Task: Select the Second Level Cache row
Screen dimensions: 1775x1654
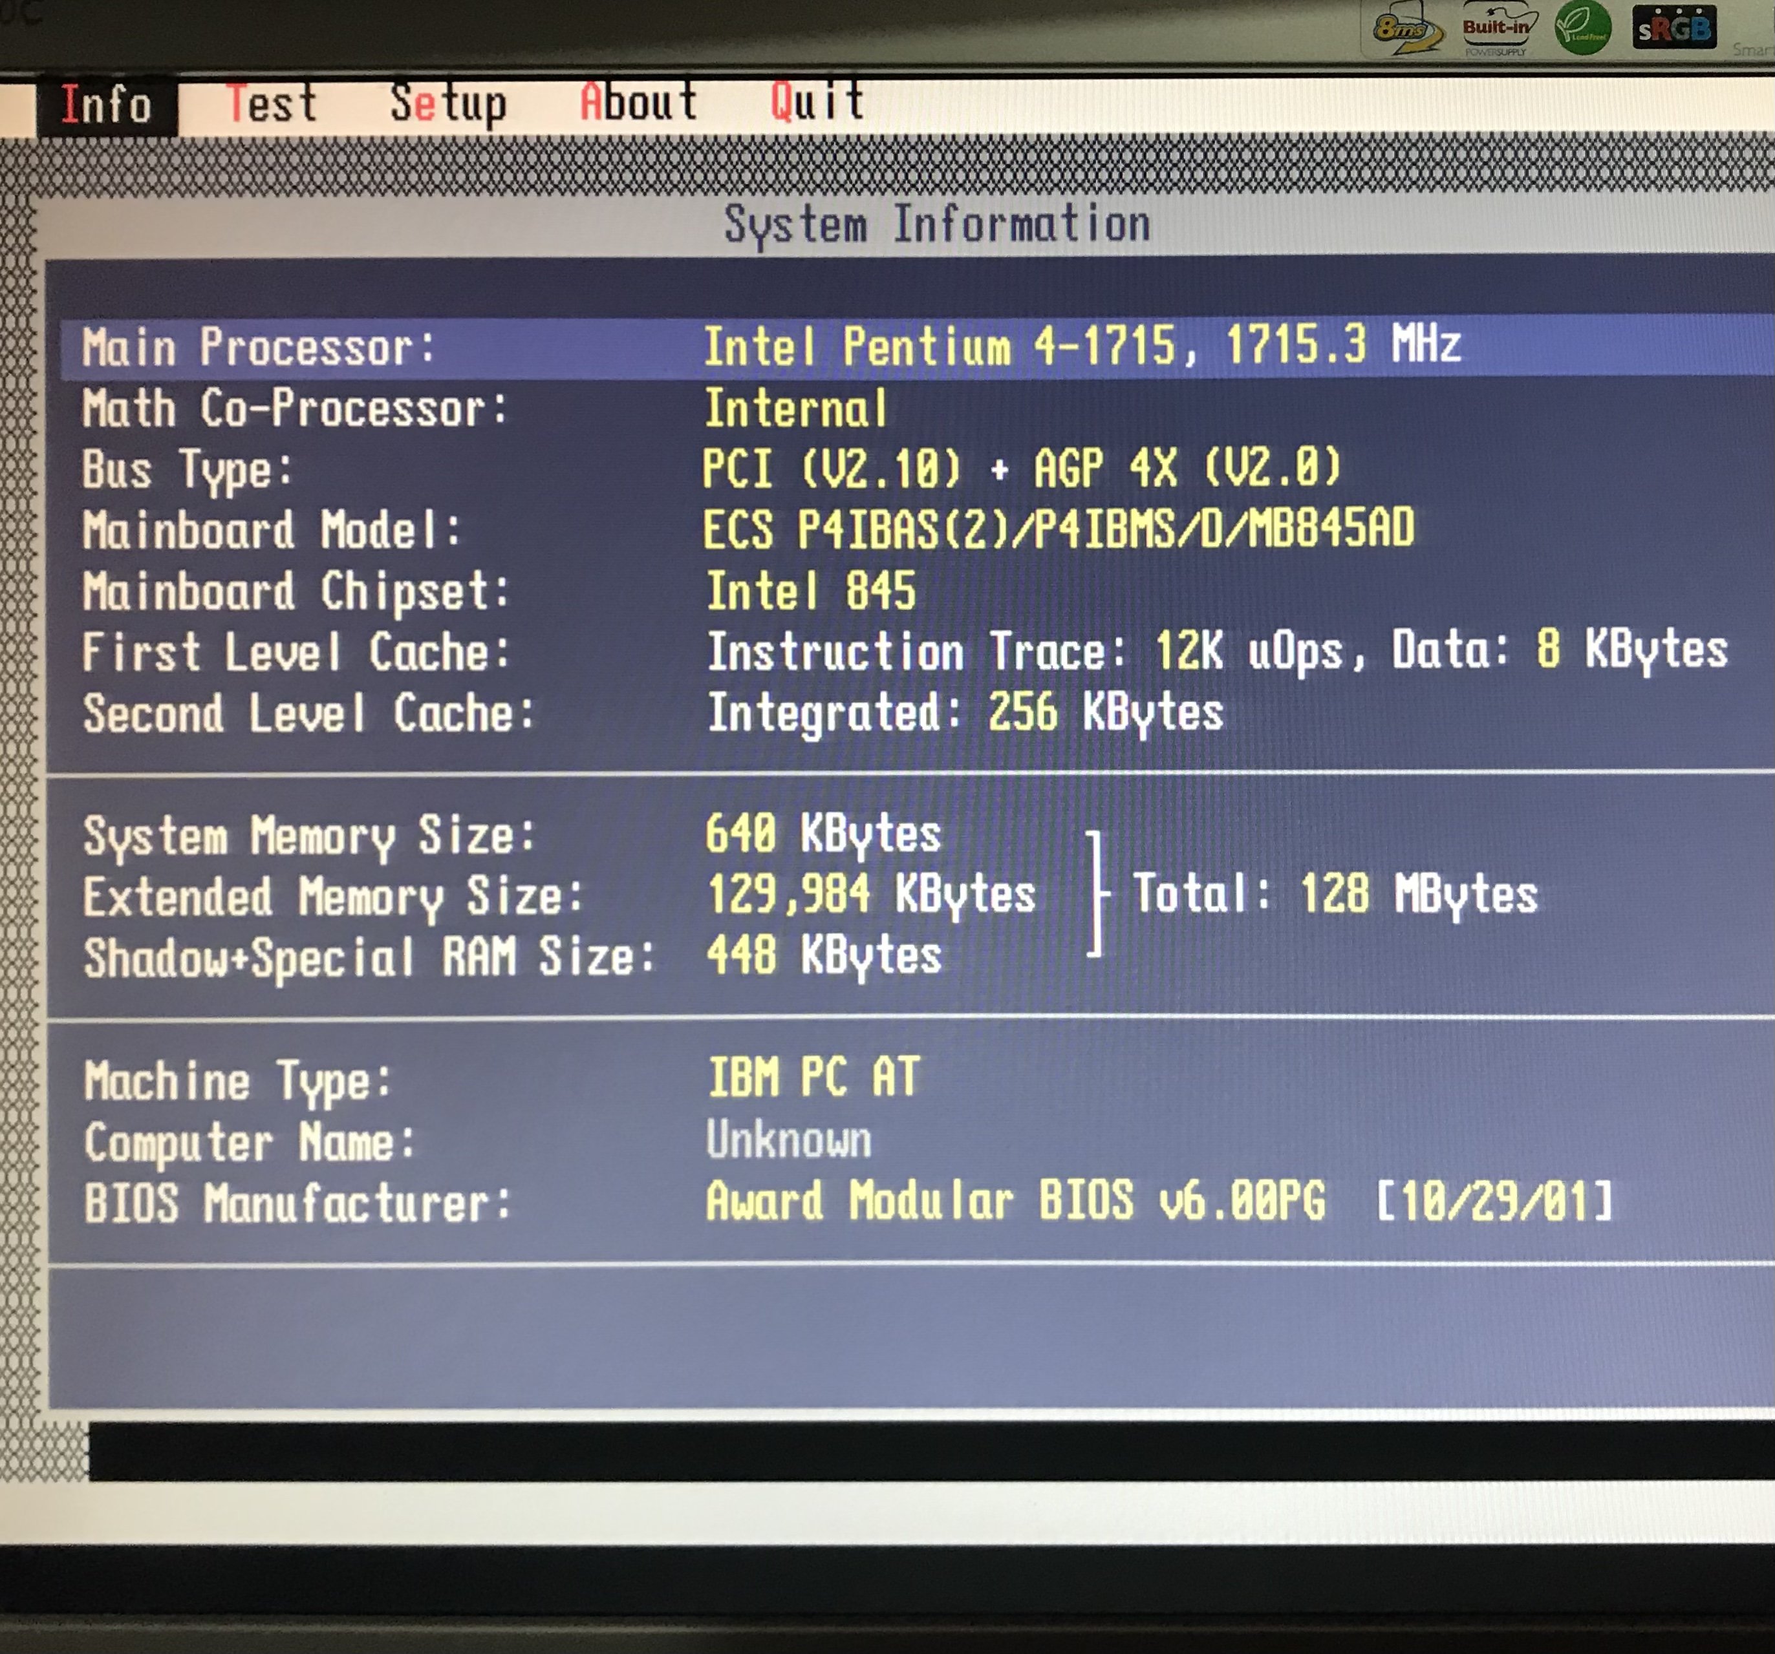Action: (x=308, y=714)
